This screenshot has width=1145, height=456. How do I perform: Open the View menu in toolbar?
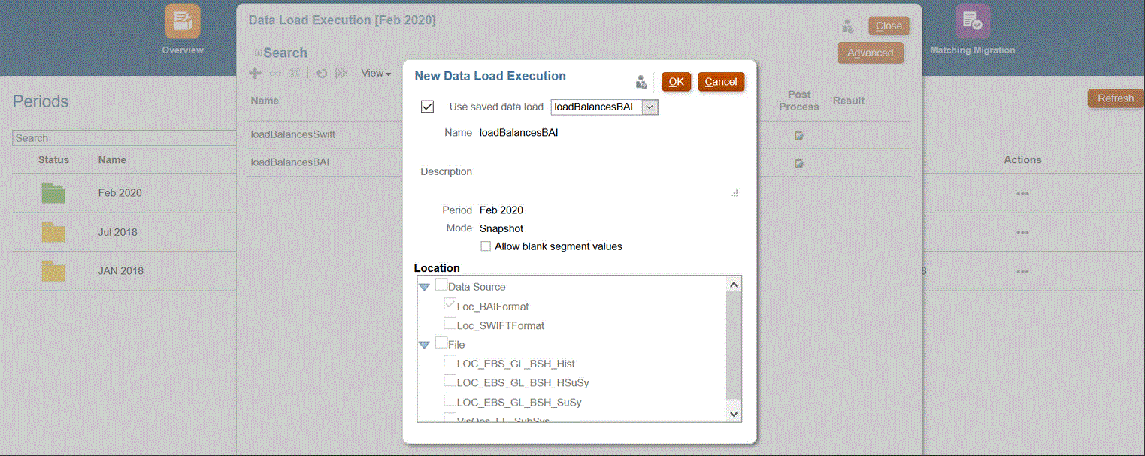click(376, 74)
